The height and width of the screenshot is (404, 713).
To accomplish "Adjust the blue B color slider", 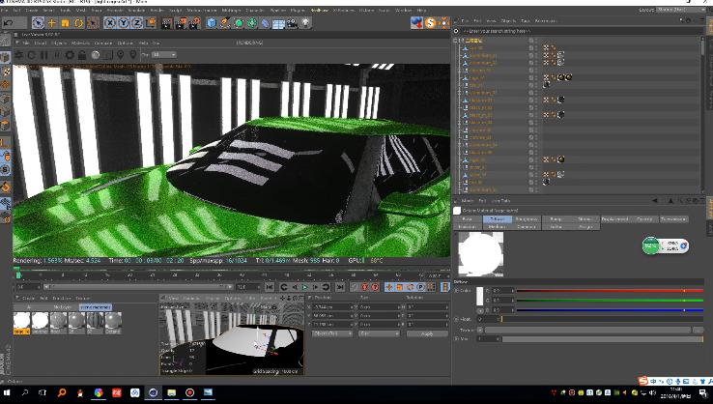I will pyautogui.click(x=610, y=310).
